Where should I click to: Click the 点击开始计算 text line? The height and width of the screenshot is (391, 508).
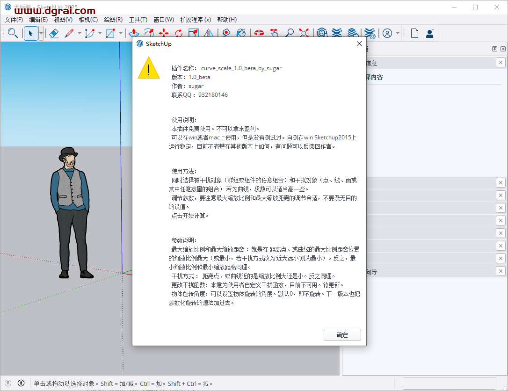(x=190, y=216)
